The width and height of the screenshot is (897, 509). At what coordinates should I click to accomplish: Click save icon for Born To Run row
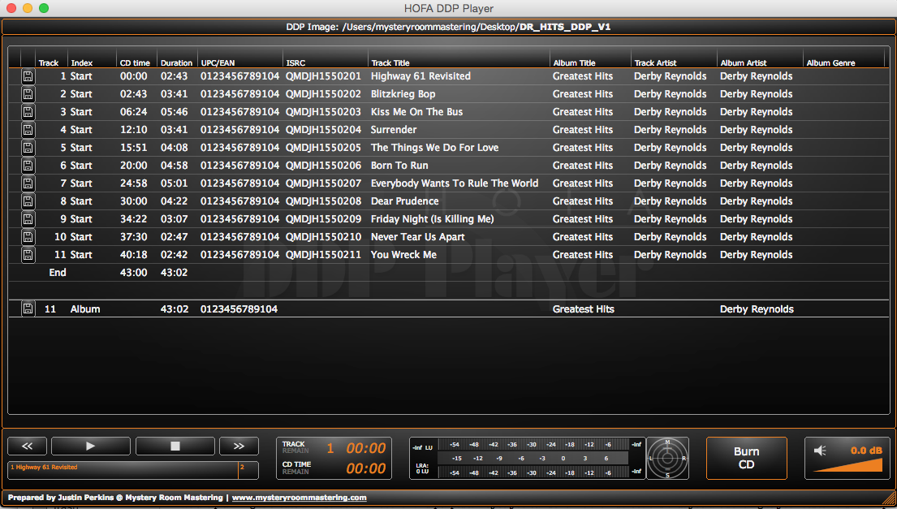click(28, 166)
